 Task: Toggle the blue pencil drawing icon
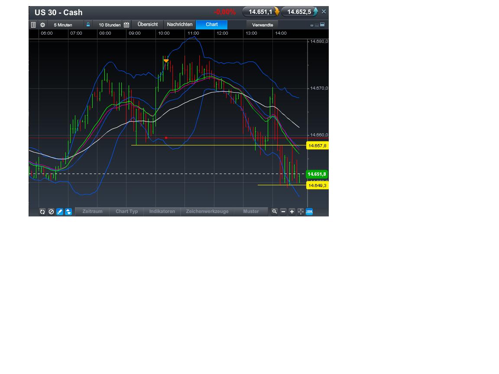pyautogui.click(x=60, y=212)
